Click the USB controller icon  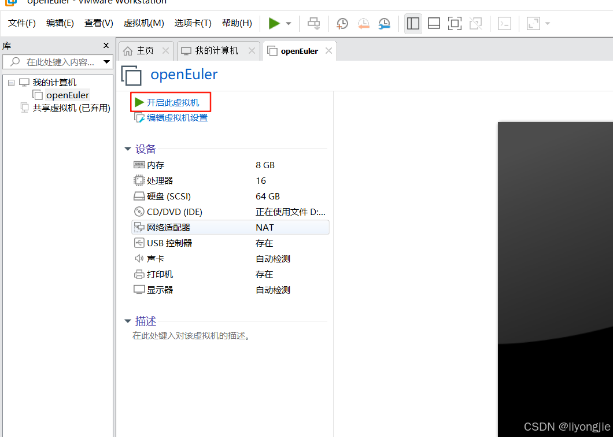139,243
